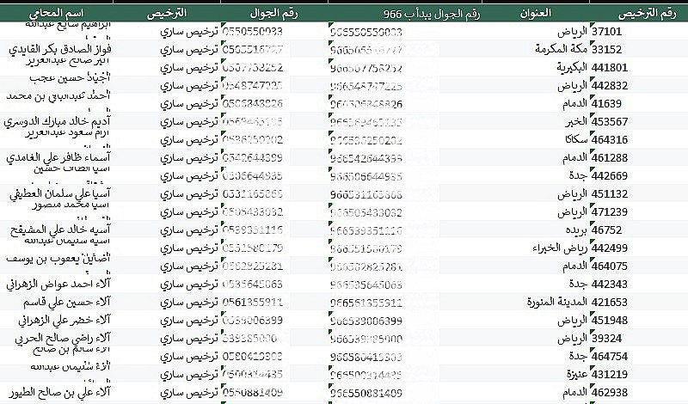The height and width of the screenshot is (404, 688).
Task: Select the 'رقم الترخيص' column header
Action: (x=648, y=14)
